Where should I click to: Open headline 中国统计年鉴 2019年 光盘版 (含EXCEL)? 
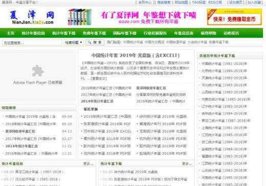pos(136,55)
